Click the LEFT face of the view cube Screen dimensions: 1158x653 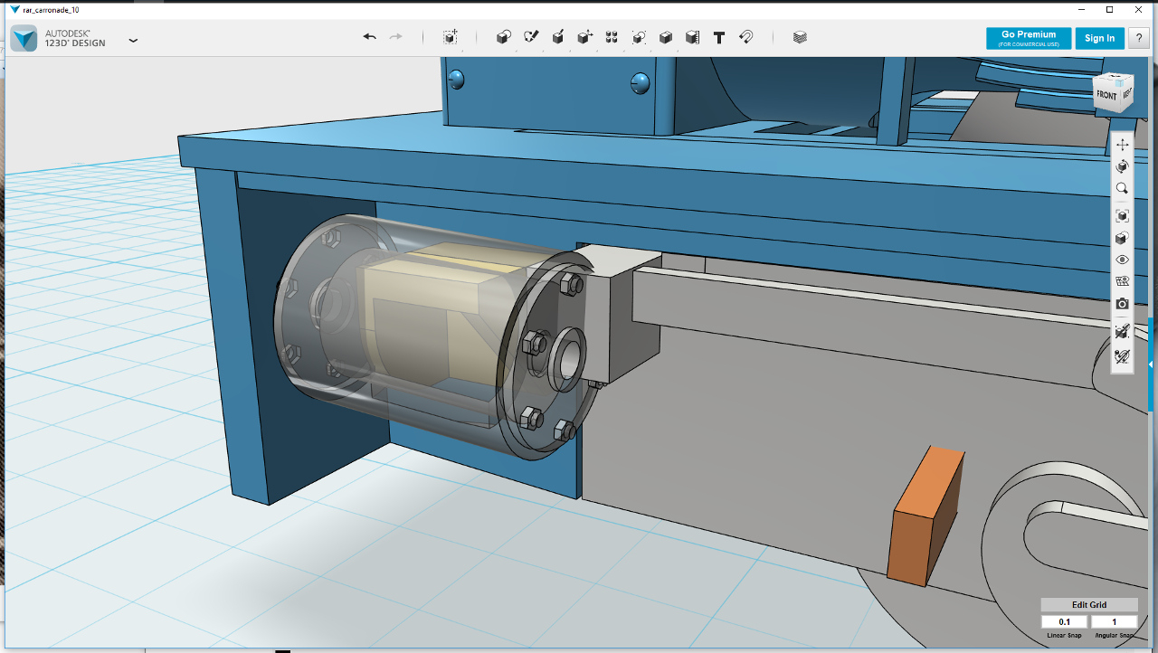1127,93
